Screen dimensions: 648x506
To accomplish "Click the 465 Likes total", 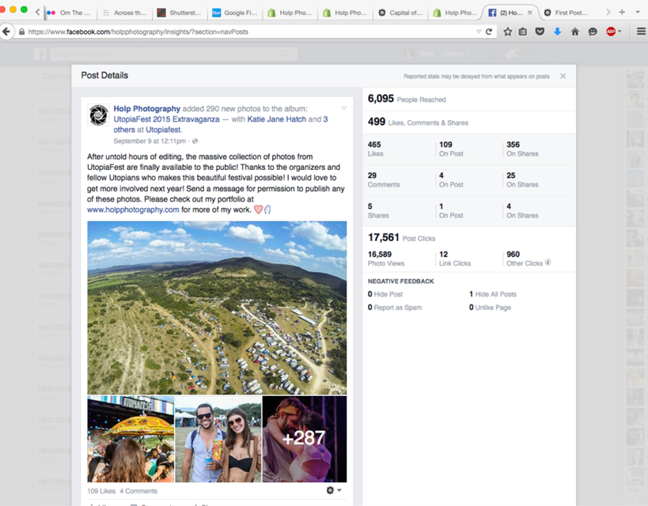I will pyautogui.click(x=375, y=149).
